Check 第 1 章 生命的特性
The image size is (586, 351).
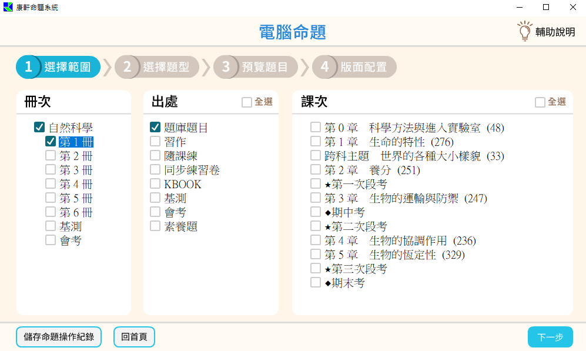click(316, 141)
